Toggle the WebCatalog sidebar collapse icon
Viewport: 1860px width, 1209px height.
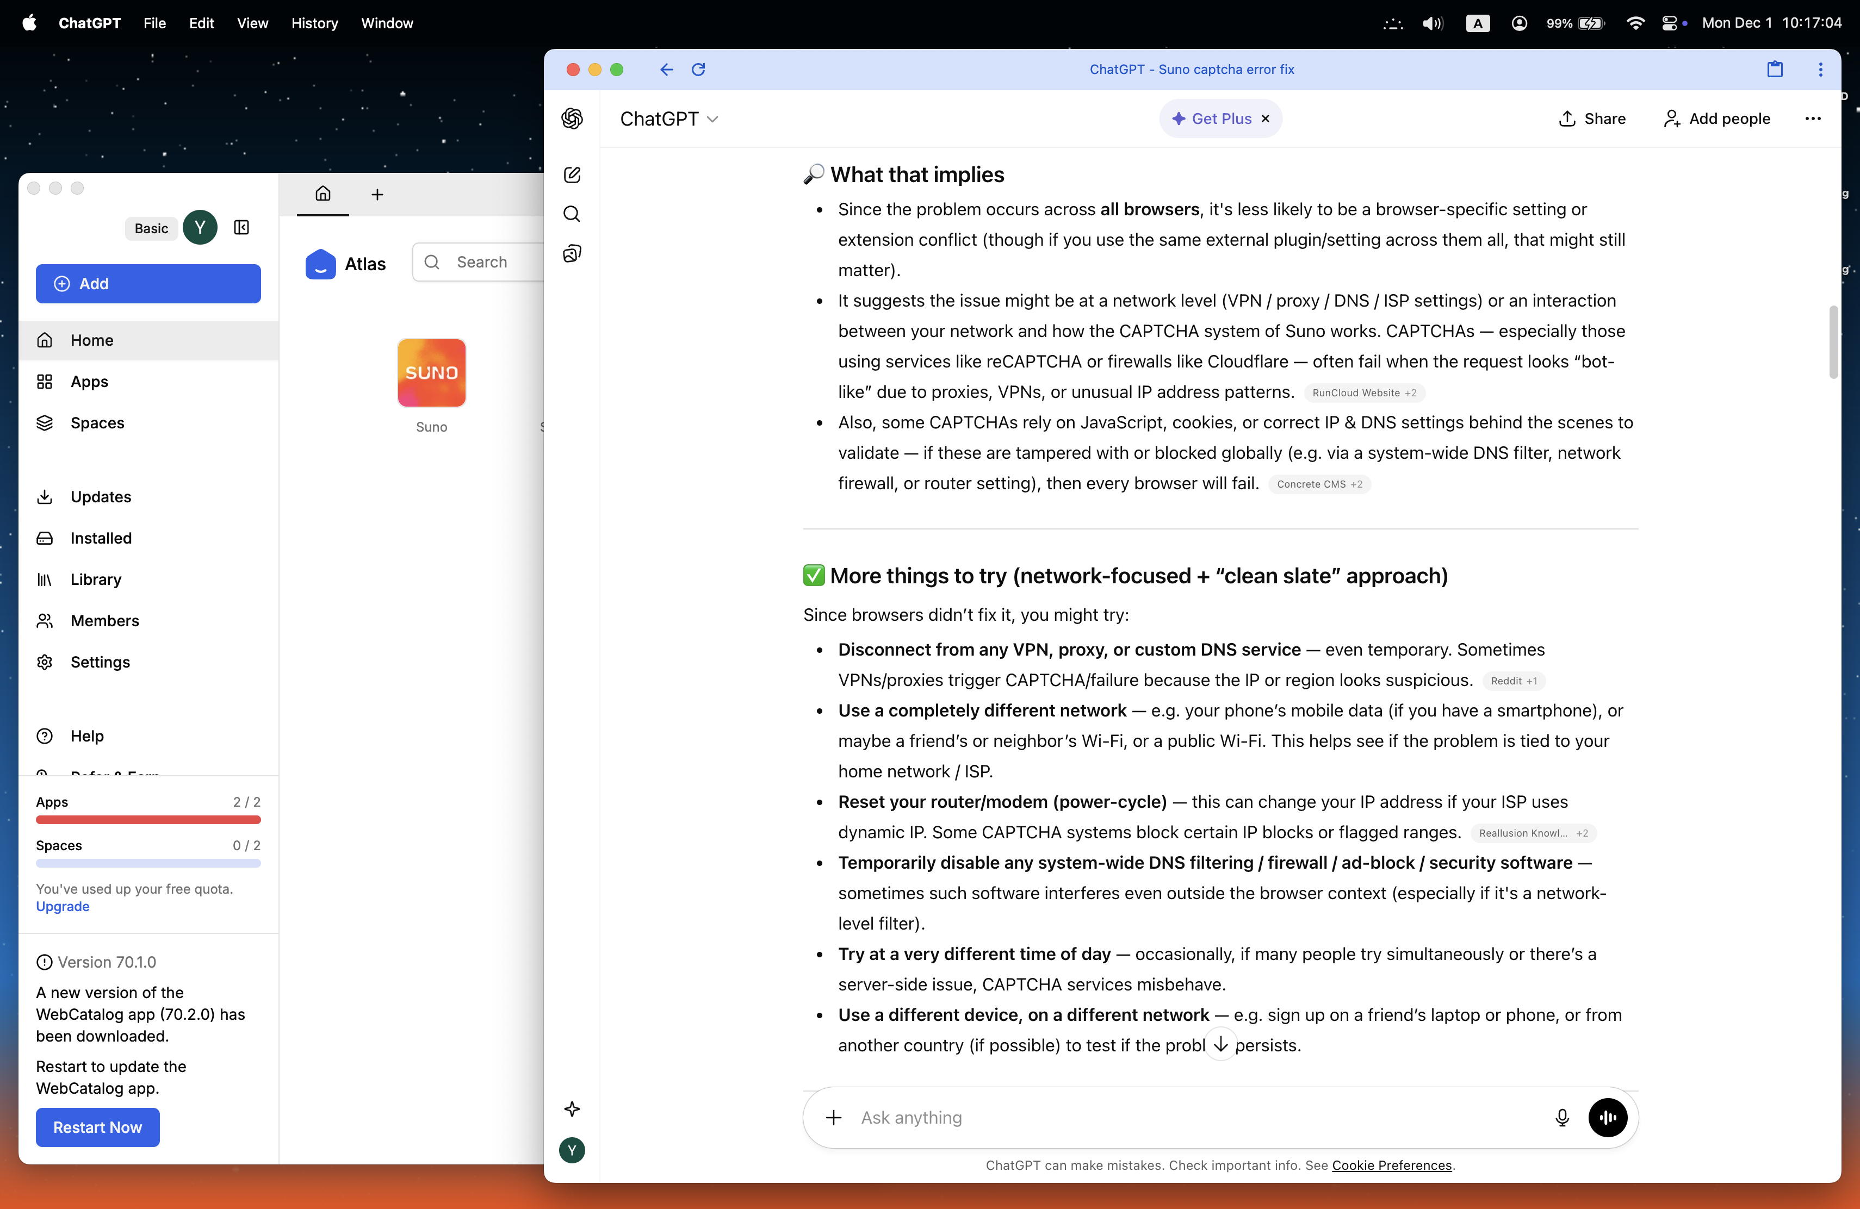[x=241, y=227]
